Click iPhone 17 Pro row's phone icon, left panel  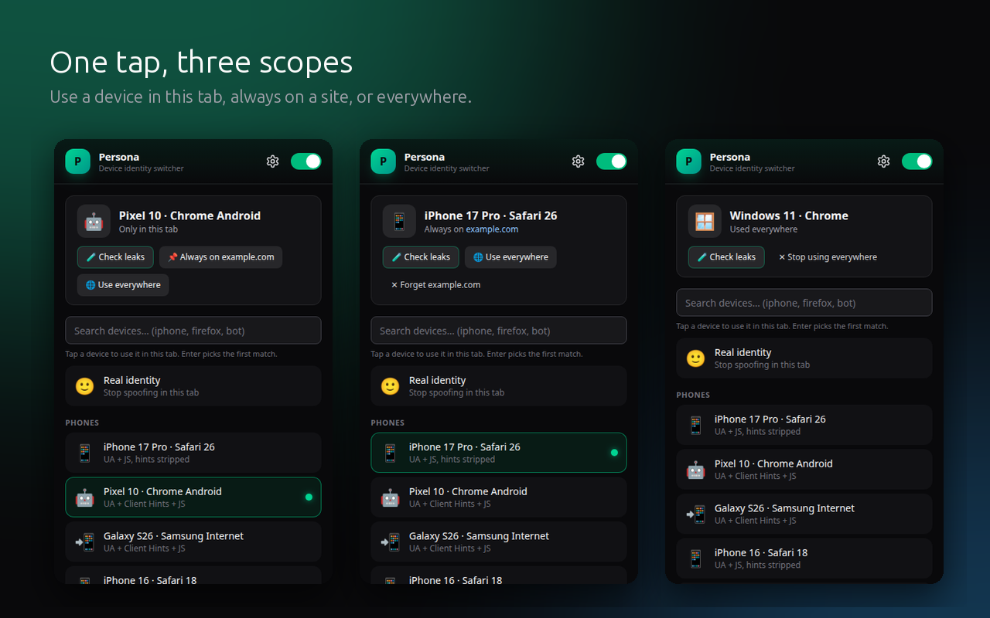(85, 453)
